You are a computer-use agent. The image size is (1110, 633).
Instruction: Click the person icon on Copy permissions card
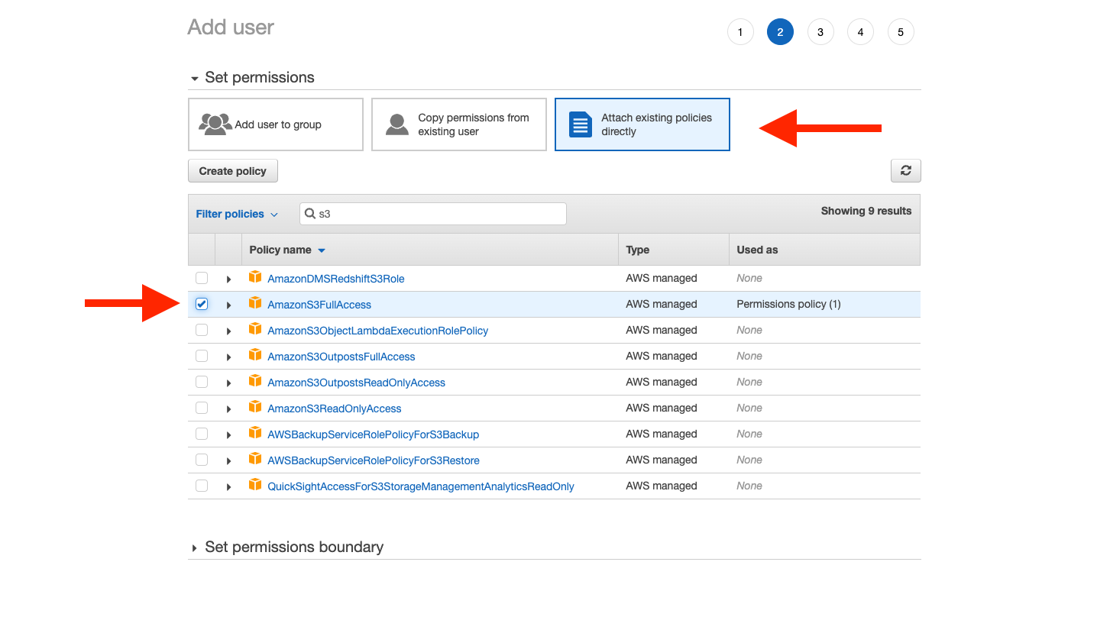(397, 124)
